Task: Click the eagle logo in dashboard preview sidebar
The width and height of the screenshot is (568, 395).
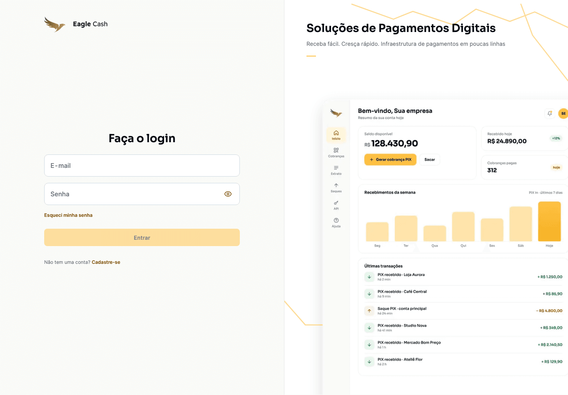Action: (x=336, y=113)
